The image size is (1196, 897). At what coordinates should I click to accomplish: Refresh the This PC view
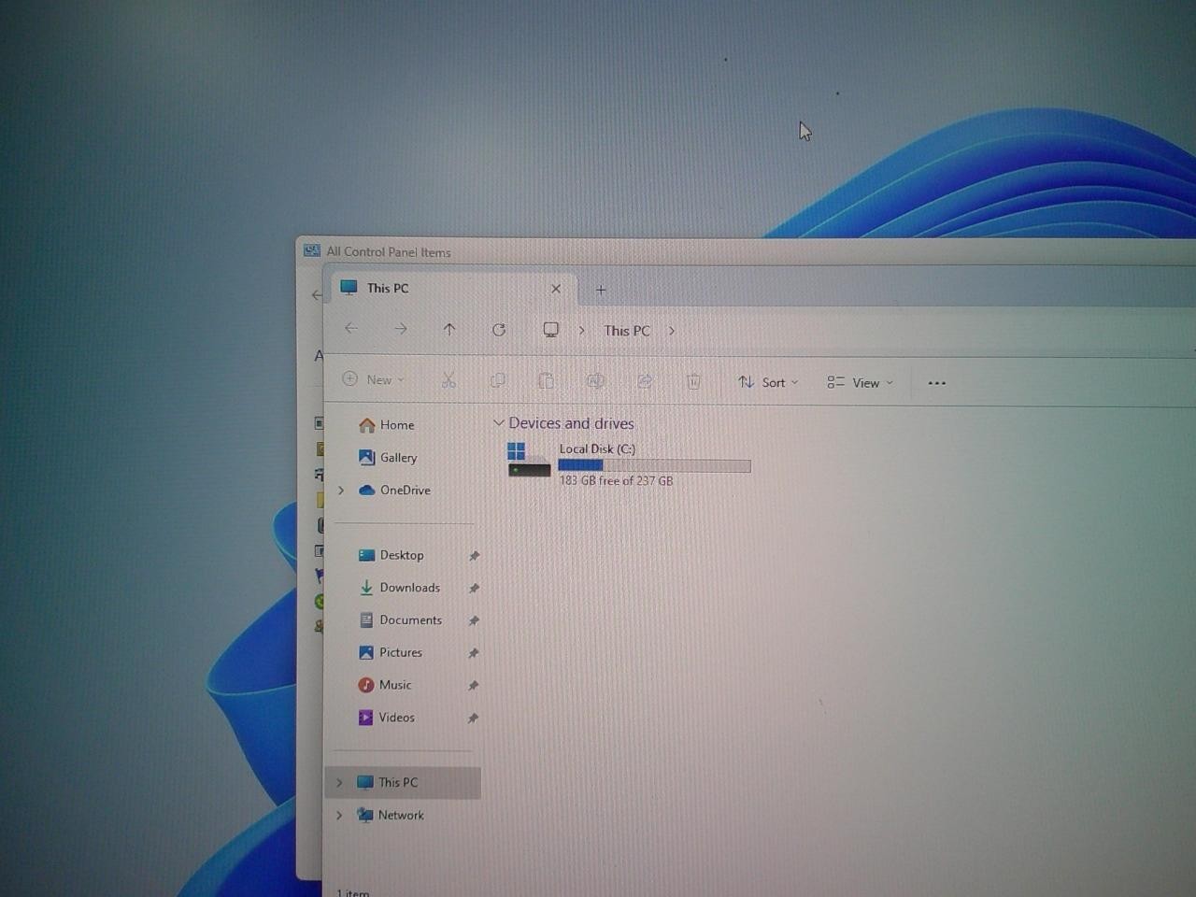499,330
